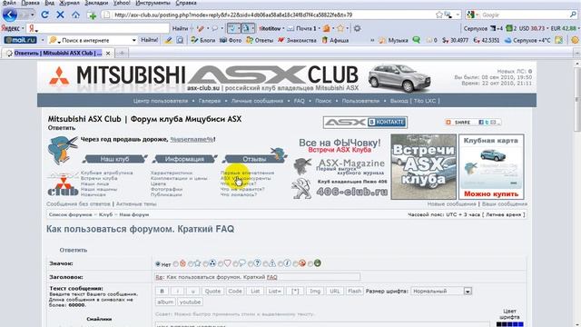Click the SHARE bookmark icon
The image size is (581, 327).
pos(448,122)
